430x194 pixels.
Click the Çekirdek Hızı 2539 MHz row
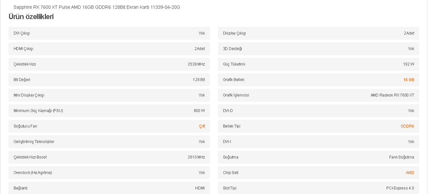[109, 64]
